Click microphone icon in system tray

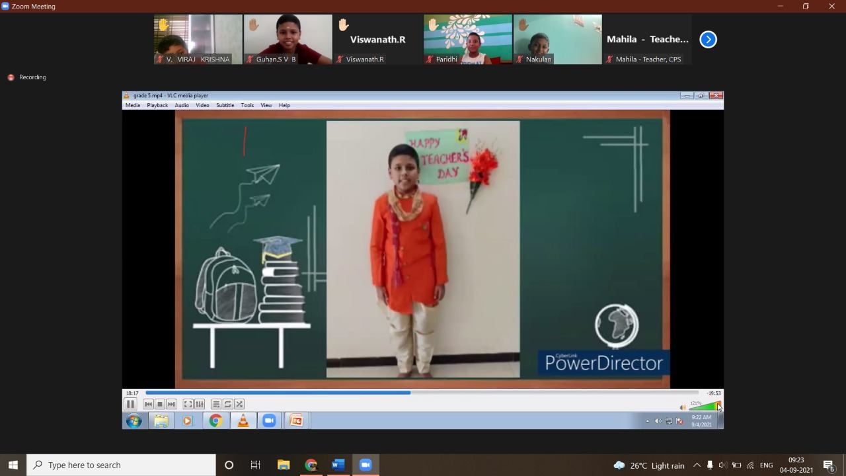tap(710, 465)
